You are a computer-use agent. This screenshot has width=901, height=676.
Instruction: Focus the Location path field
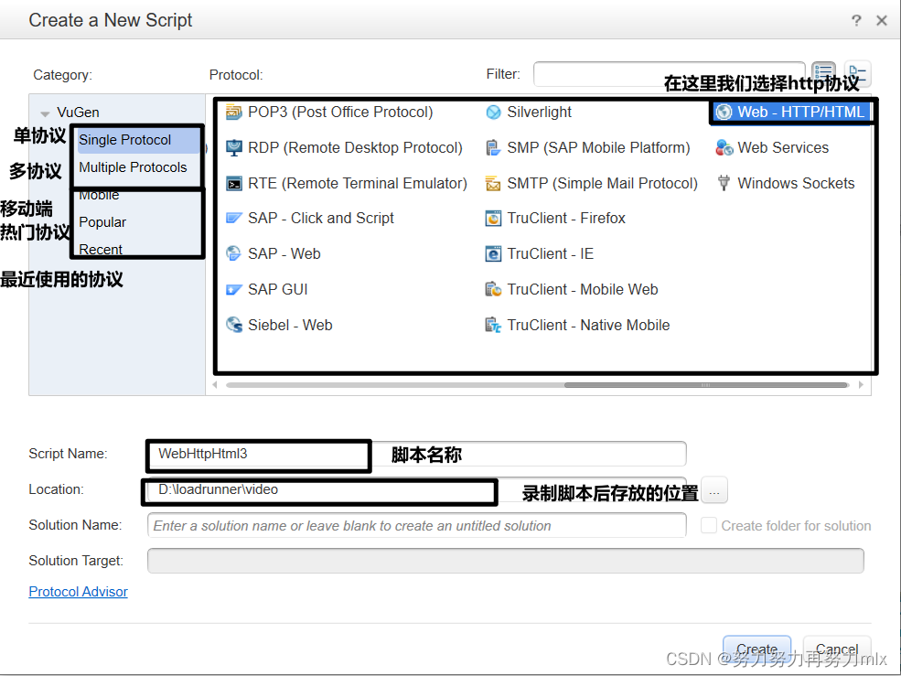click(x=416, y=489)
